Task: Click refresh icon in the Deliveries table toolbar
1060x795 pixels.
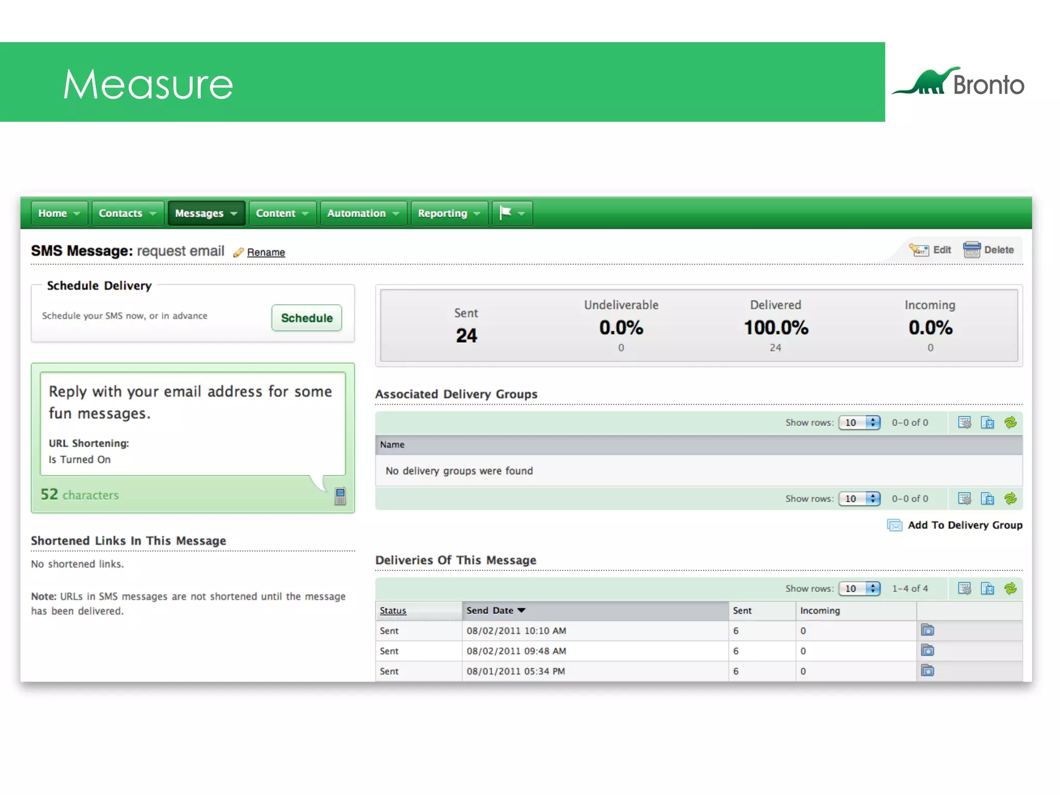Action: click(x=1010, y=588)
